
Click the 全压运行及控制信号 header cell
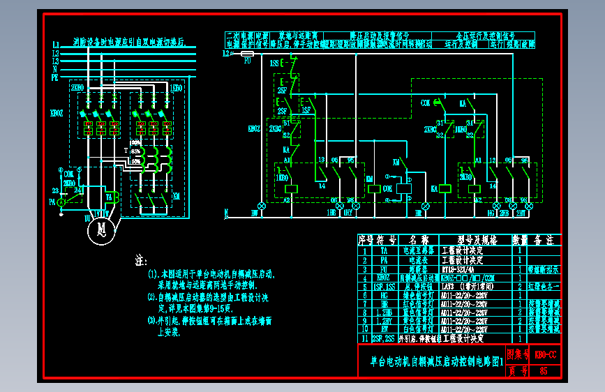[484, 36]
